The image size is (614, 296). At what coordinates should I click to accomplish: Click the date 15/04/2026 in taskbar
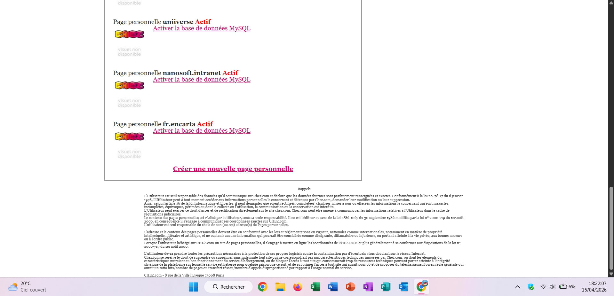pos(594,290)
